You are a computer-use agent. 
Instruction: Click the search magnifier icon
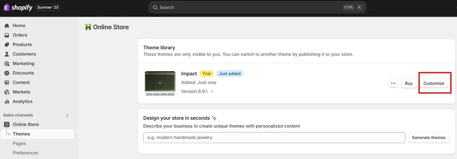155,7
